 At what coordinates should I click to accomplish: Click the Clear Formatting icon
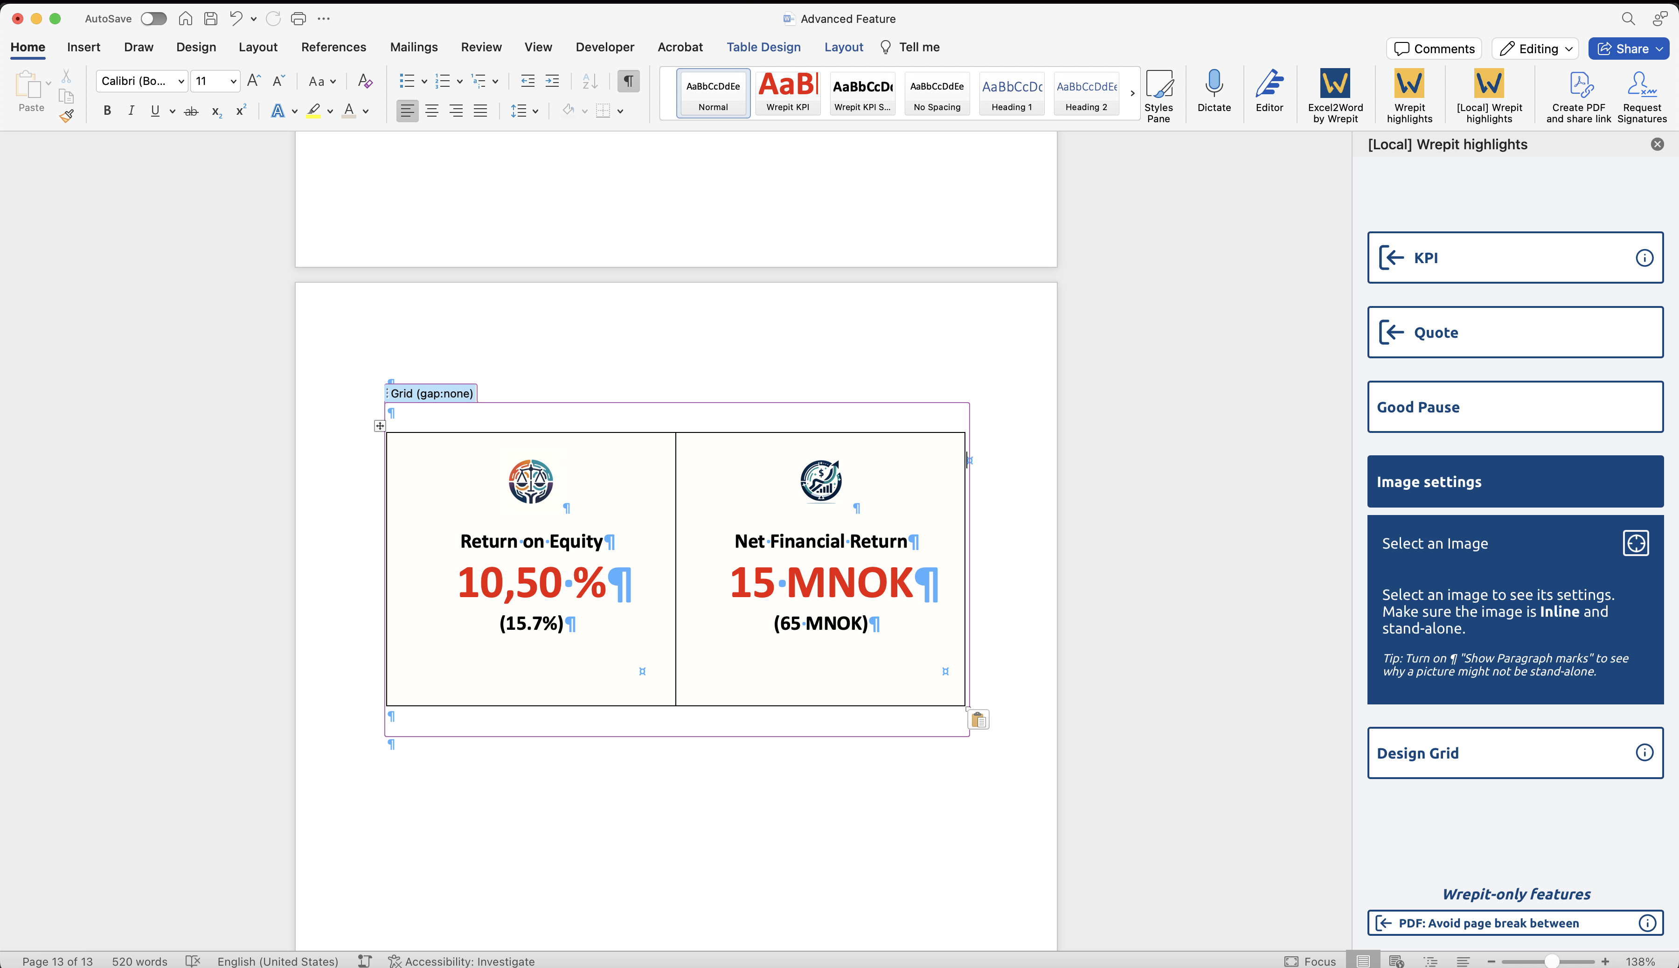365,81
